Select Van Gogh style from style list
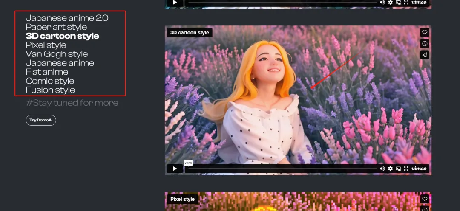 coord(57,54)
